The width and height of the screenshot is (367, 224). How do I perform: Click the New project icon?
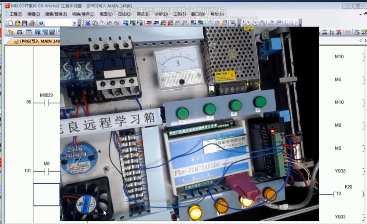tap(11, 23)
